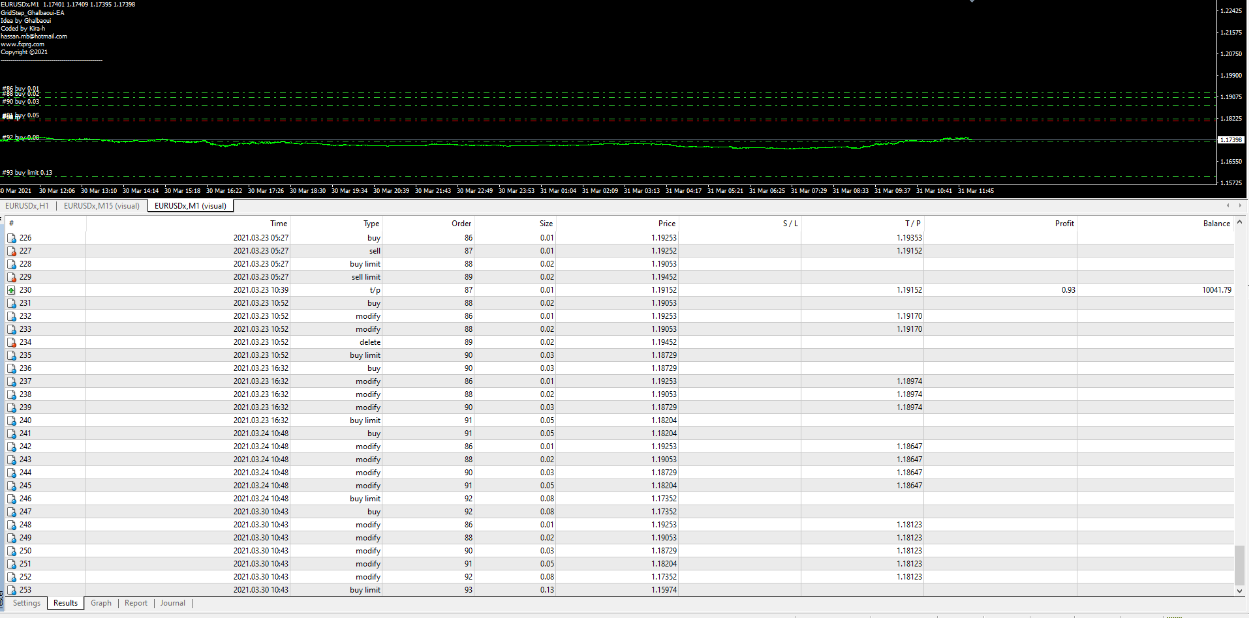Show the Journal tab
1253x618 pixels.
[173, 603]
